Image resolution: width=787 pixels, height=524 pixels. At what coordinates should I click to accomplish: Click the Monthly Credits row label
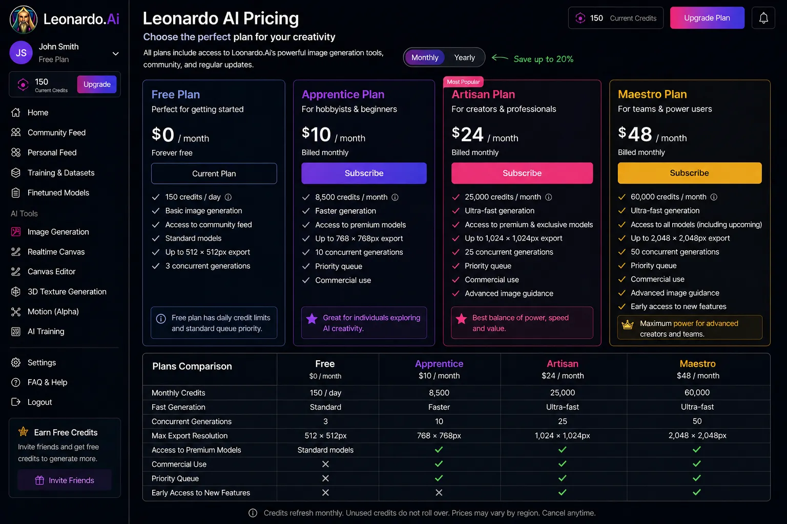click(178, 393)
